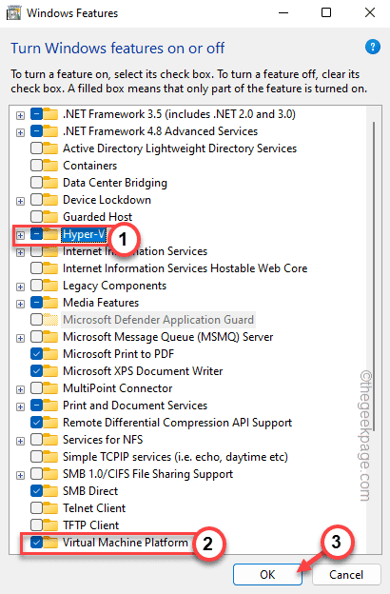Expand the .NET Framework 4.8 Advanced Services node
Viewport: 390px width, 594px height.
click(20, 132)
